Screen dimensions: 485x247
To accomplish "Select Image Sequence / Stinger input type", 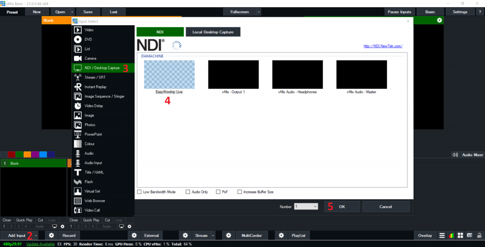I will [x=103, y=97].
